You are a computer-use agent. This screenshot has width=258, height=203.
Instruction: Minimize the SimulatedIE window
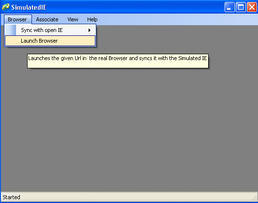[x=229, y=7]
